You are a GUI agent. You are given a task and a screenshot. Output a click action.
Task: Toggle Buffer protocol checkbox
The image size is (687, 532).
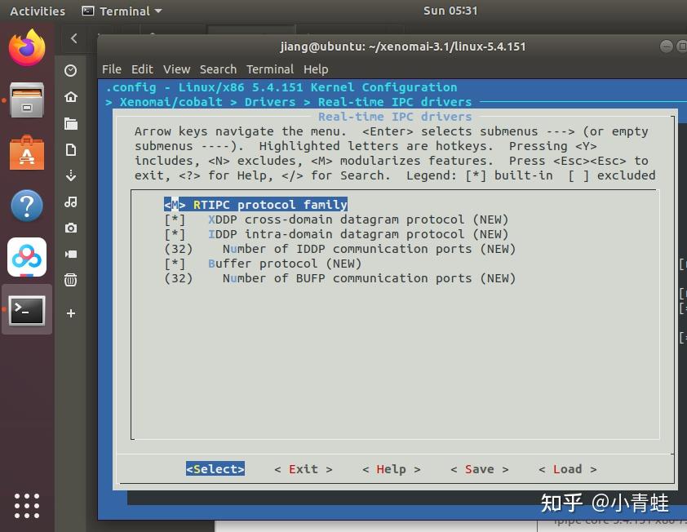175,264
